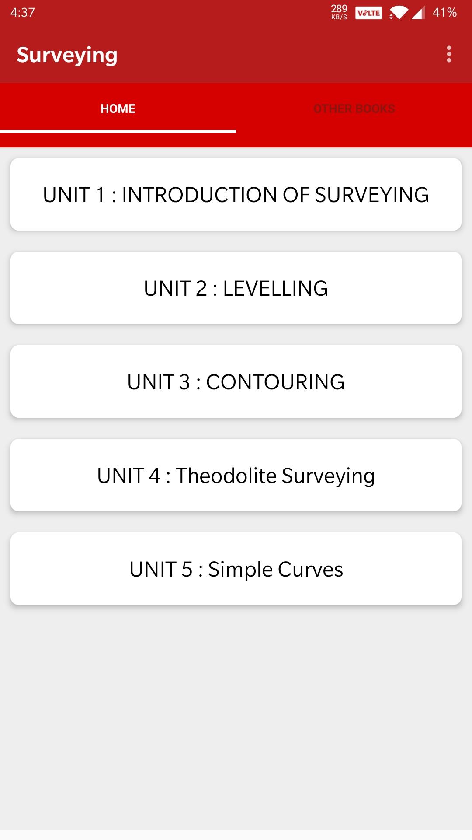Open Unit 4: Theodolite Surveying

(x=236, y=475)
